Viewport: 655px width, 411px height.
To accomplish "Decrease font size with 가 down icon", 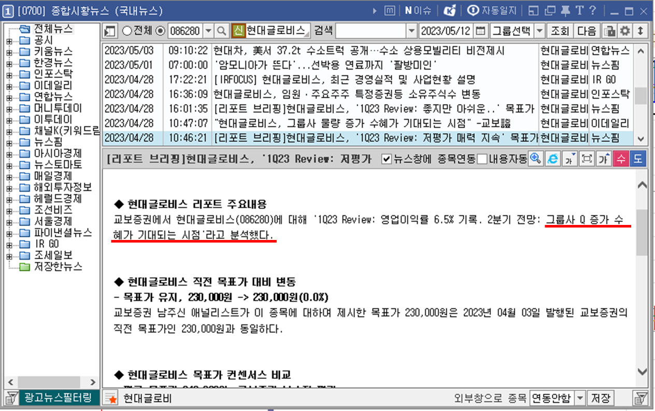I will coord(569,159).
